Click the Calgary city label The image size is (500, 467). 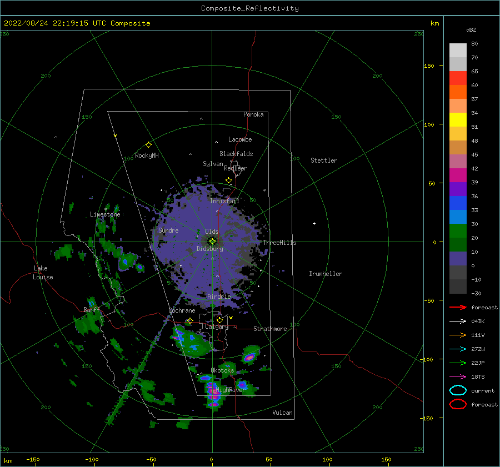coord(217,327)
